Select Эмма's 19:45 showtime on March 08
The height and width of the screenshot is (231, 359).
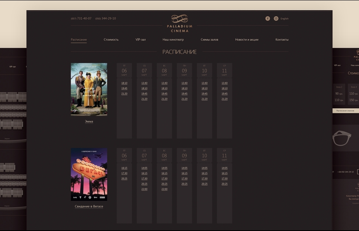[164, 94]
